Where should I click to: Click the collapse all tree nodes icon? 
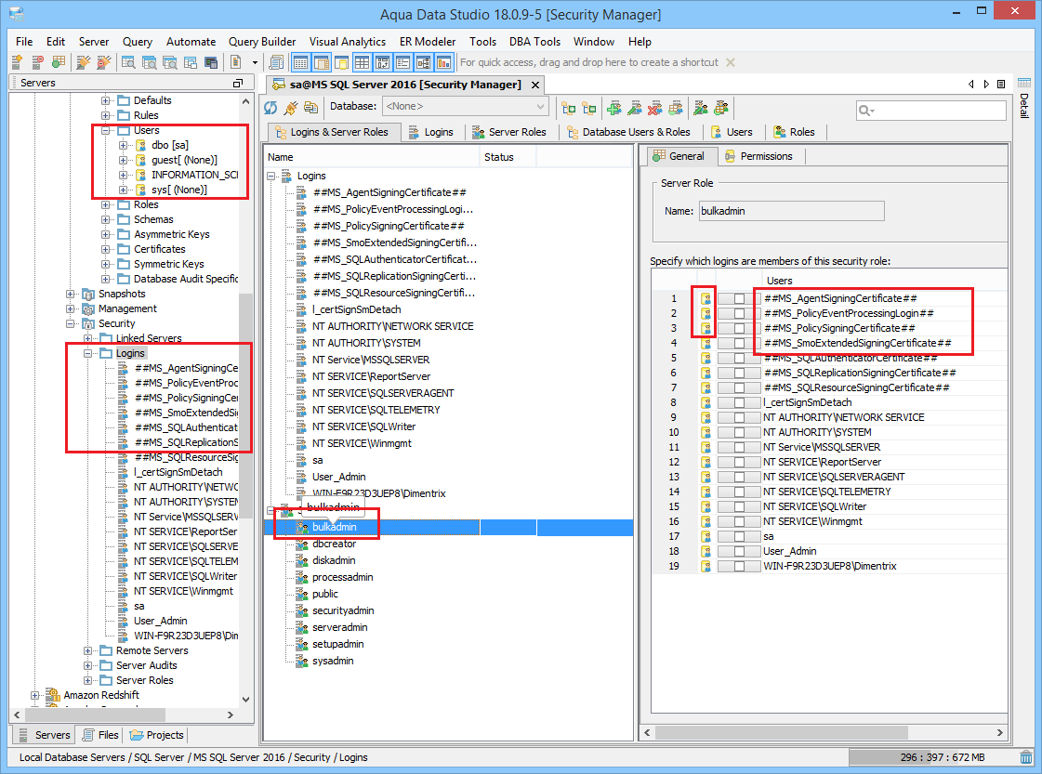click(x=588, y=108)
